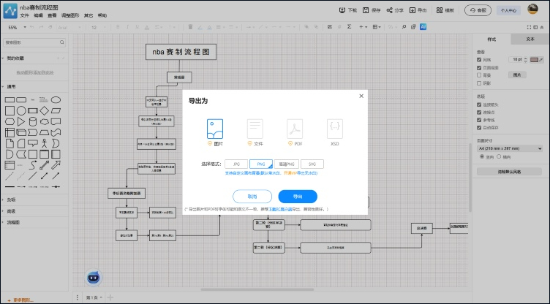Expand the 流程图 shapes section

[13, 222]
